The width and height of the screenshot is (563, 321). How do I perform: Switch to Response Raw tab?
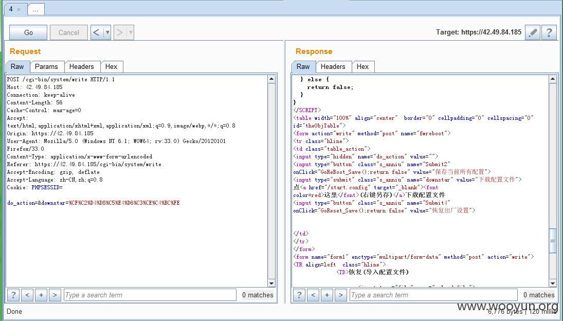click(303, 66)
